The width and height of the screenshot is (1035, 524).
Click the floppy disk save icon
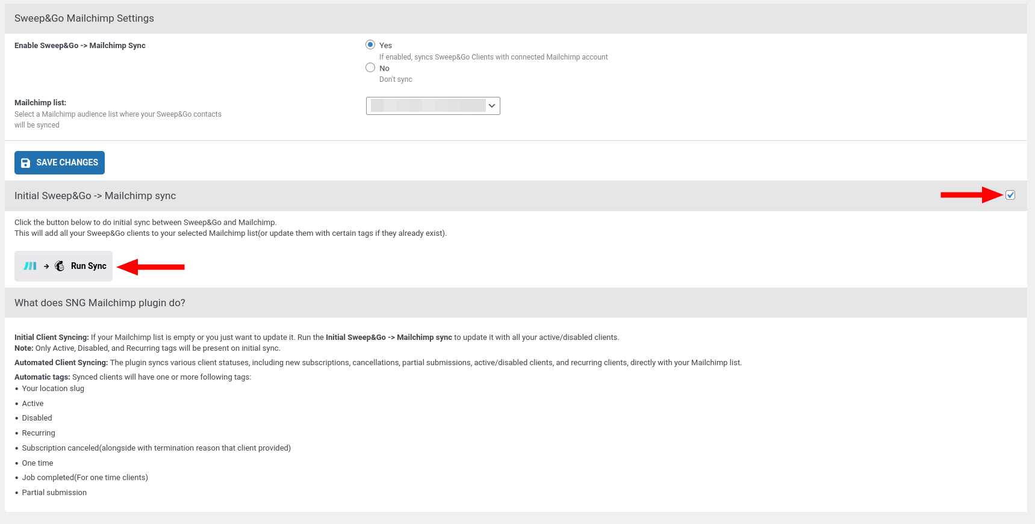point(26,163)
